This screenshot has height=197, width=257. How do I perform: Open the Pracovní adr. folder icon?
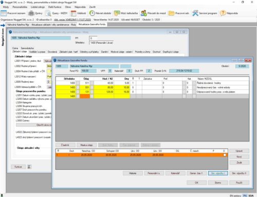tap(172, 13)
